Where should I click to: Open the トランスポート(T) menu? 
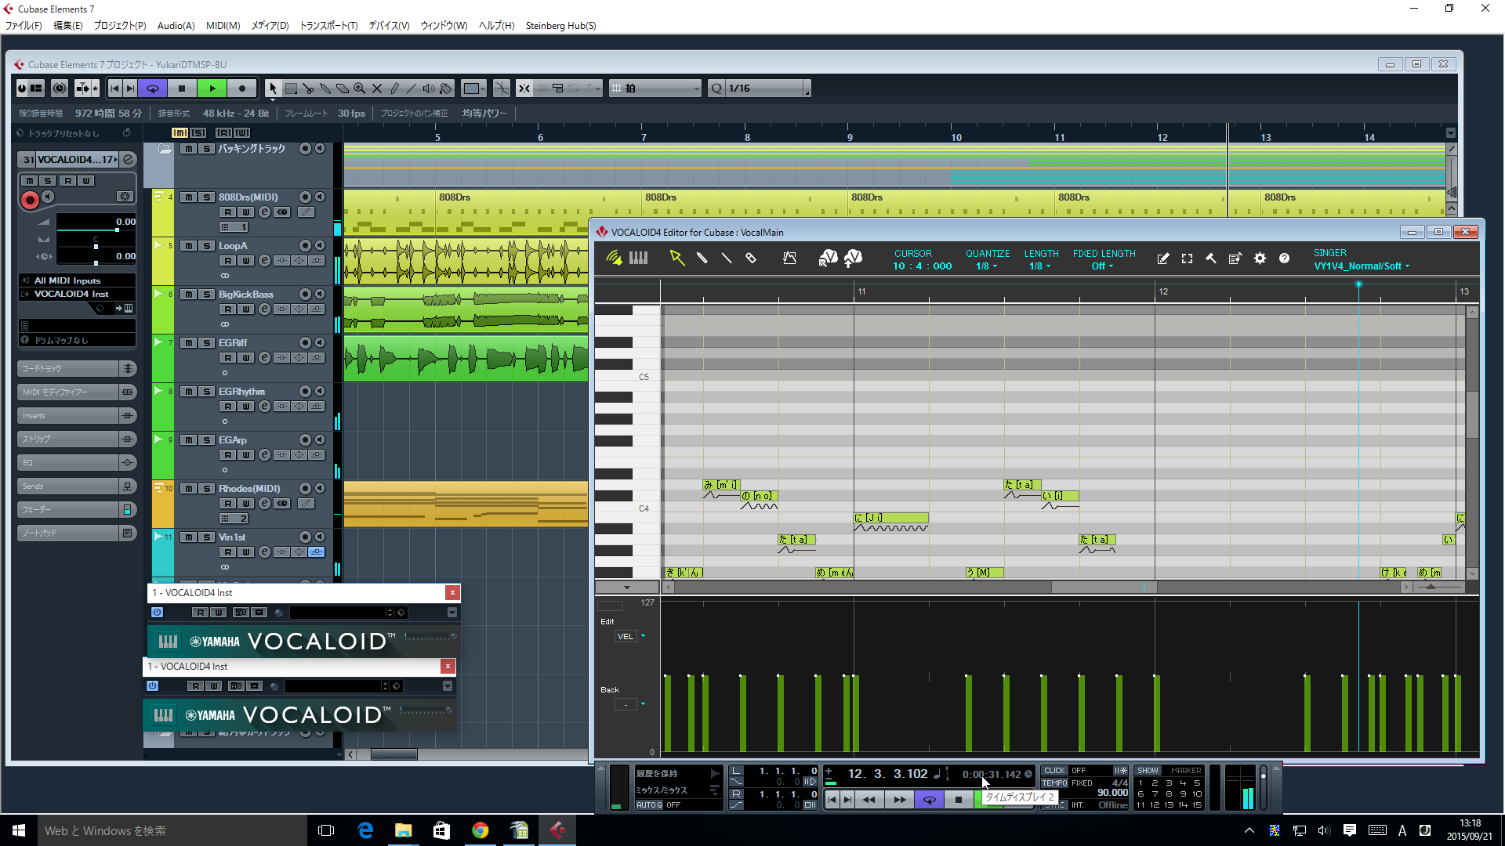pyautogui.click(x=328, y=26)
